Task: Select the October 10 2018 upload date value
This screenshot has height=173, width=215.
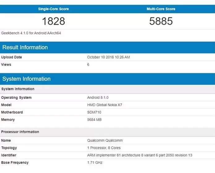Action: pyautogui.click(x=108, y=57)
